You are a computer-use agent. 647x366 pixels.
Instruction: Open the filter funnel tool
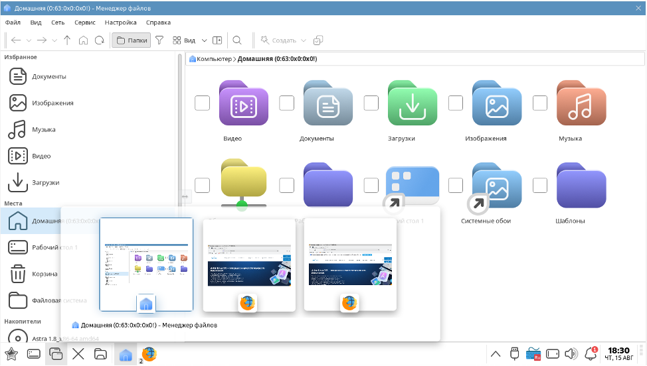click(159, 40)
